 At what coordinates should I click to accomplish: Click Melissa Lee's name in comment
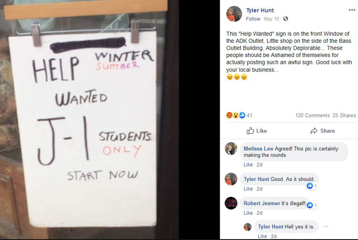[x=258, y=149]
